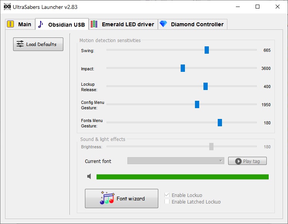Launch the Font wizard
The width and height of the screenshot is (288, 224).
coord(121,199)
